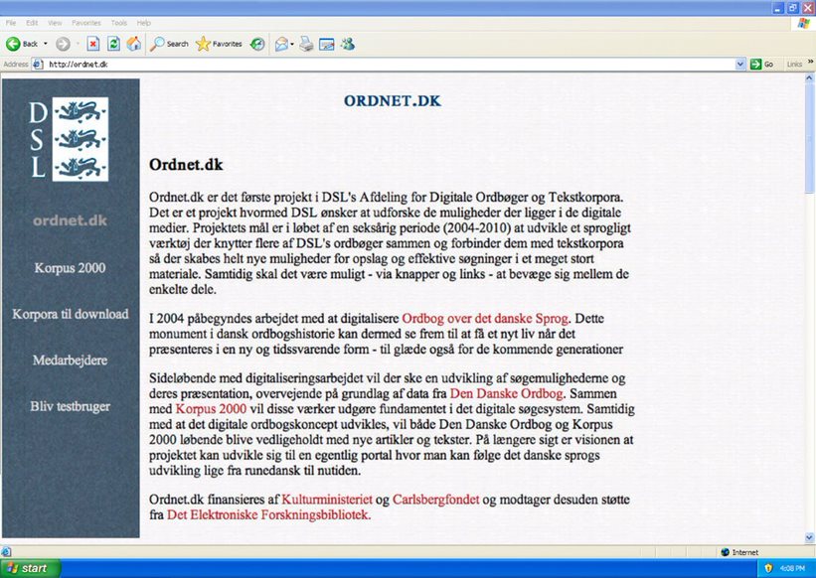Click the address bar showing http://ordnet.dk
The height and width of the screenshot is (578, 816).
(391, 65)
